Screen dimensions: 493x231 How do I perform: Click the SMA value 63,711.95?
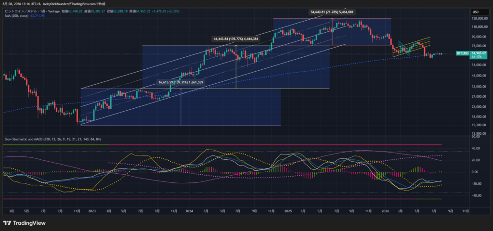[37, 15]
